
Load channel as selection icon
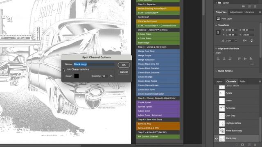click(236, 145)
